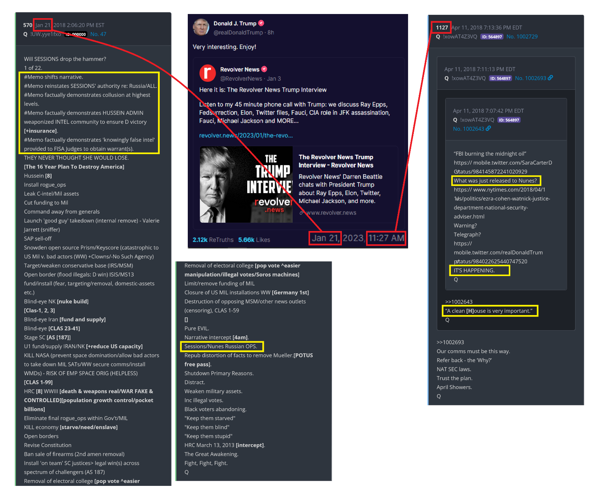Open post No. 47 link
The image size is (597, 498).
pos(98,34)
